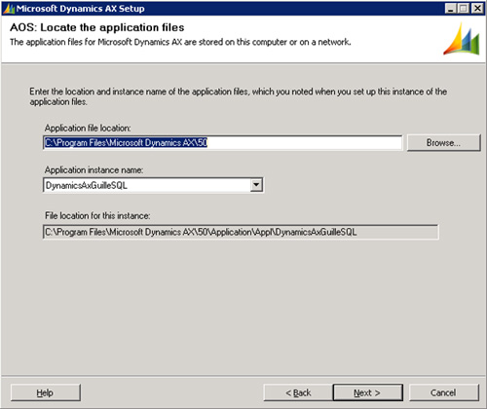The height and width of the screenshot is (409, 487).
Task: Open the Browse... folder dialog
Action: (x=443, y=143)
